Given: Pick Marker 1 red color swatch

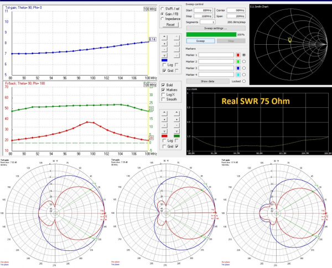Looking at the screenshot, I should (238, 55).
